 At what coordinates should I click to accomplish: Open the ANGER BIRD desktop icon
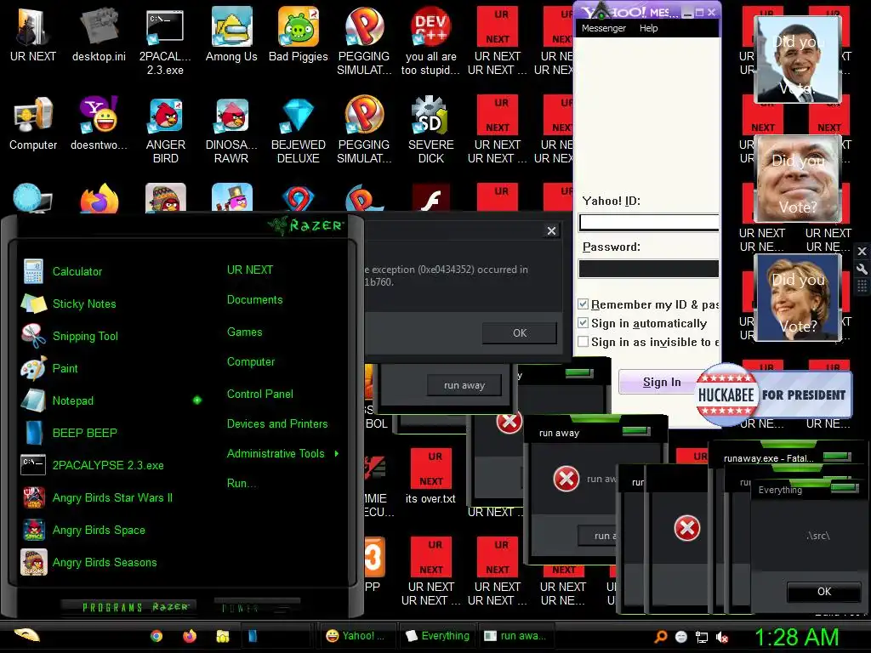[166, 129]
